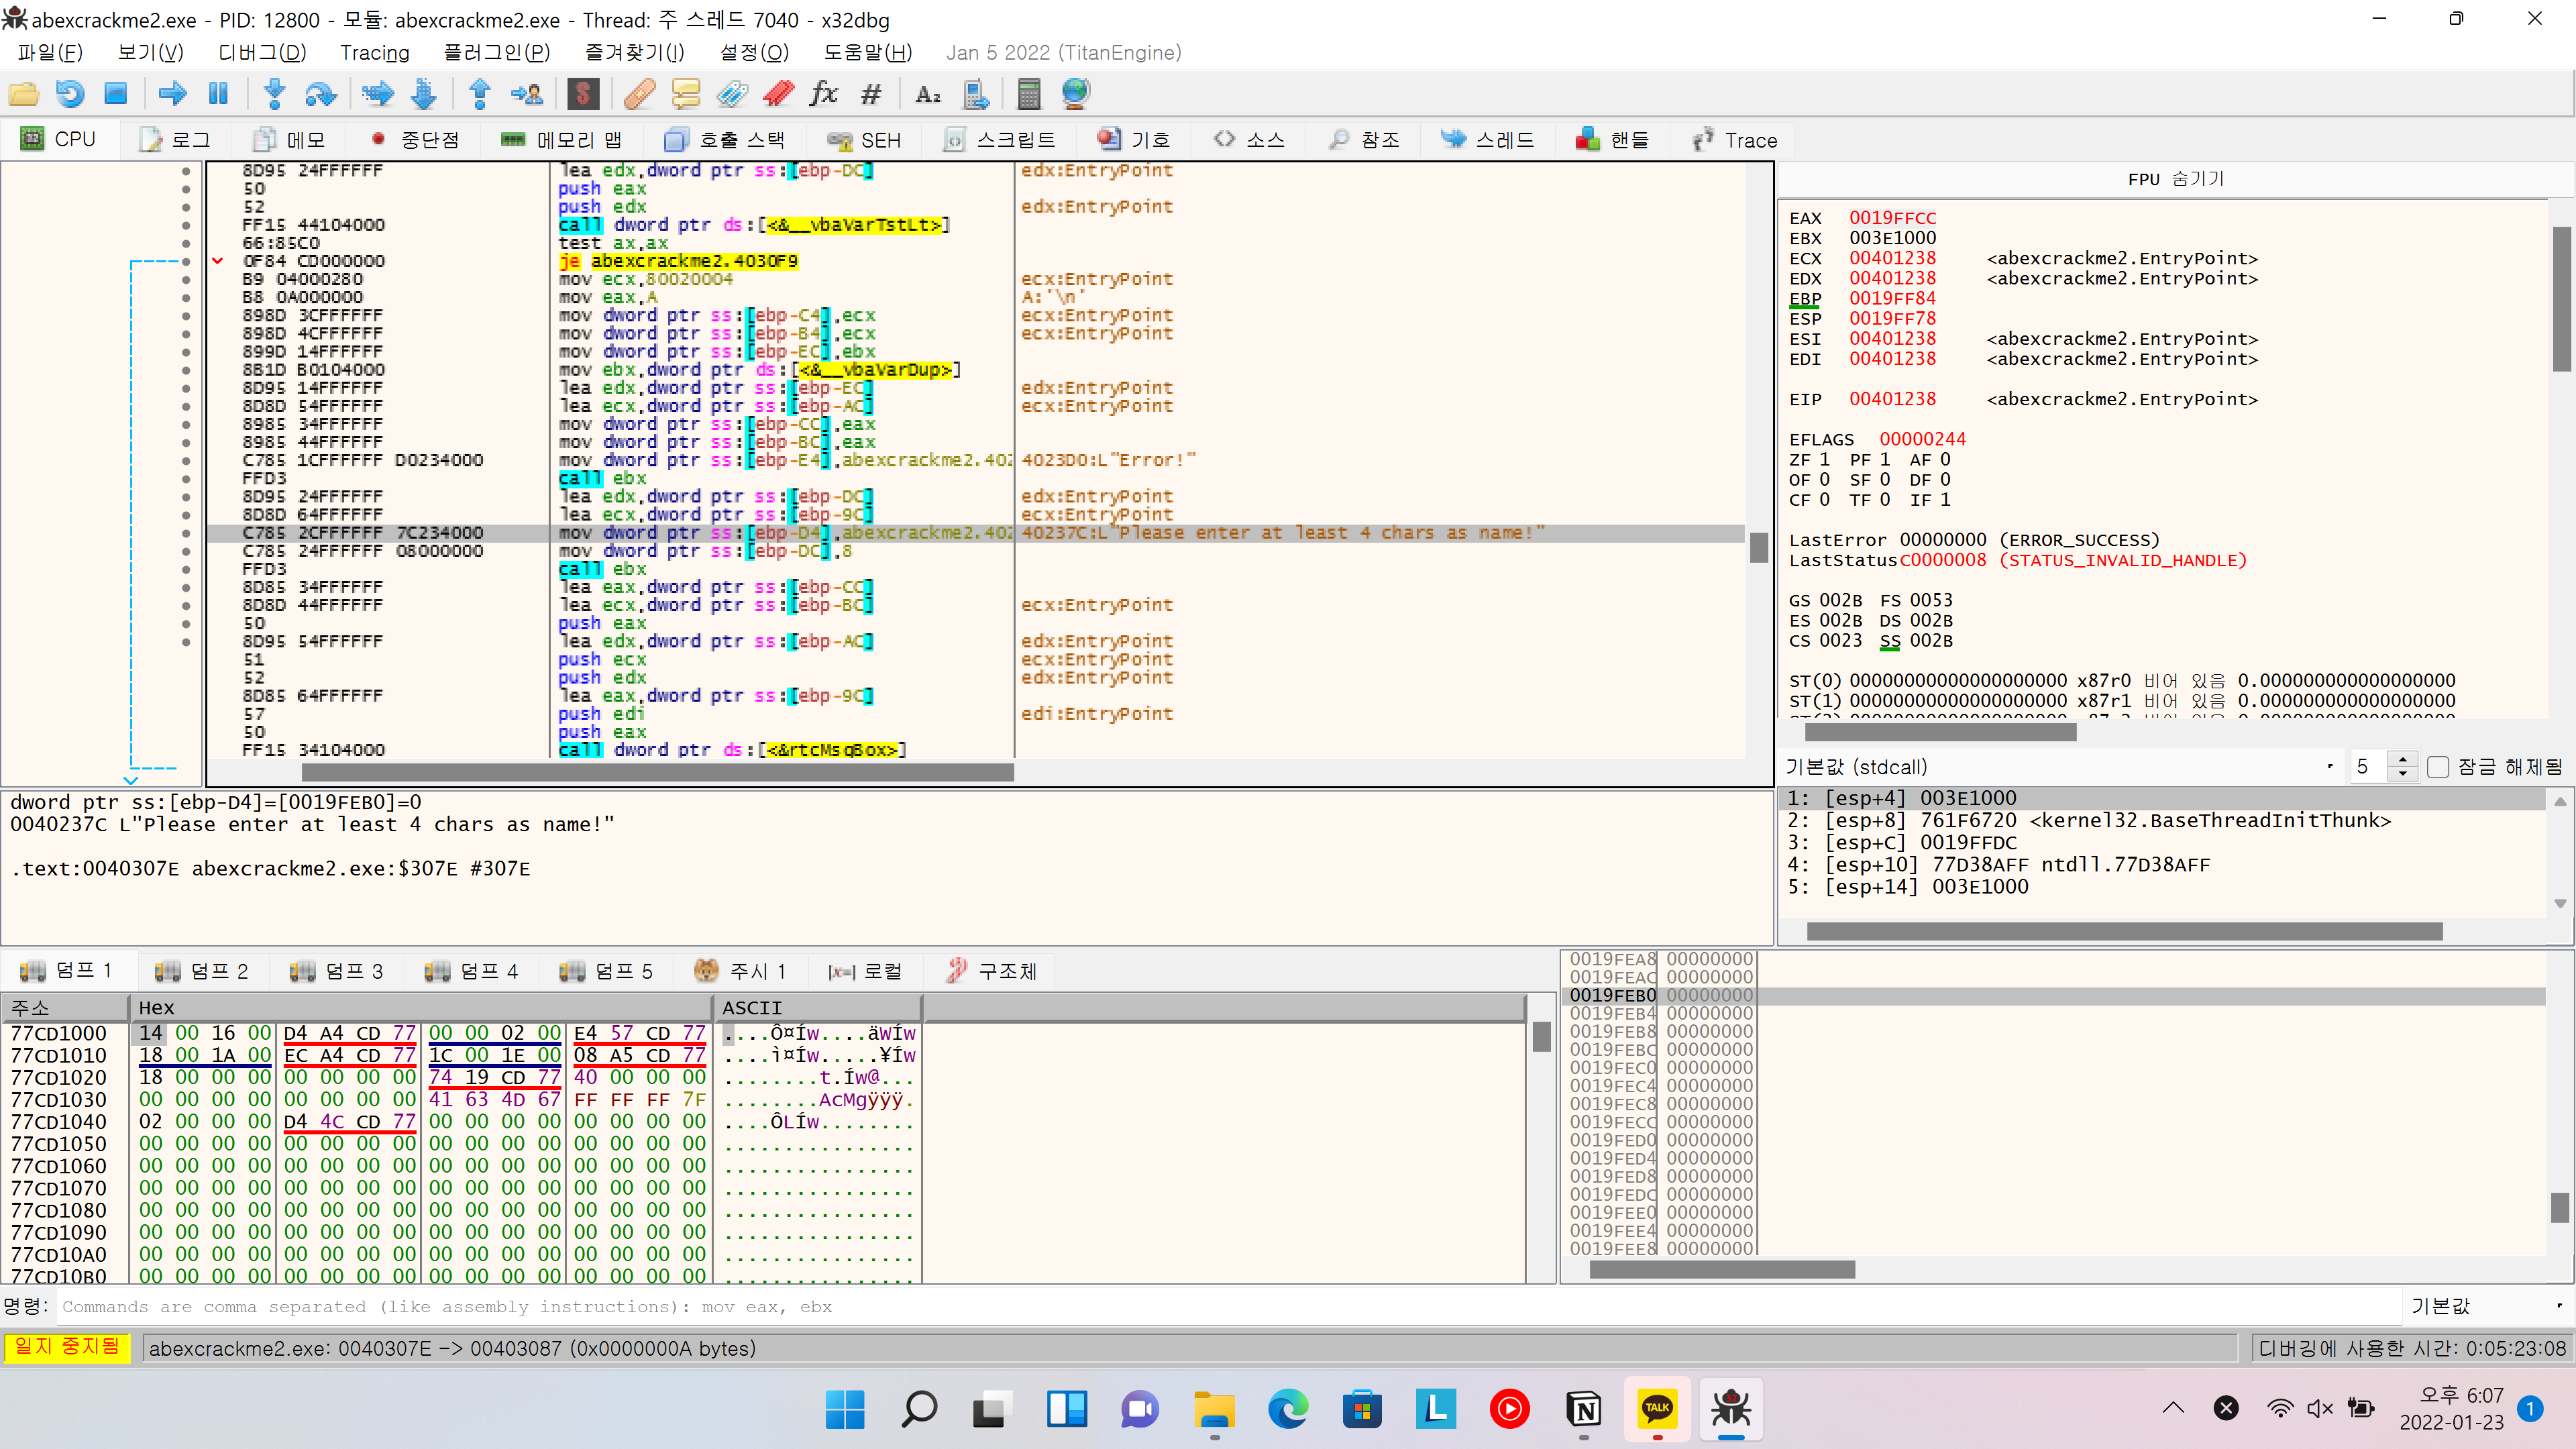Open the 중단점 tab
The width and height of the screenshot is (2576, 1449).
415,139
